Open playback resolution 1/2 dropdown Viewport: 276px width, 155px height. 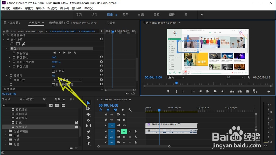235,77
